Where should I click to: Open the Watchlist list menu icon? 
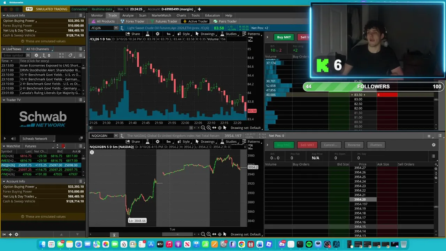(x=80, y=146)
